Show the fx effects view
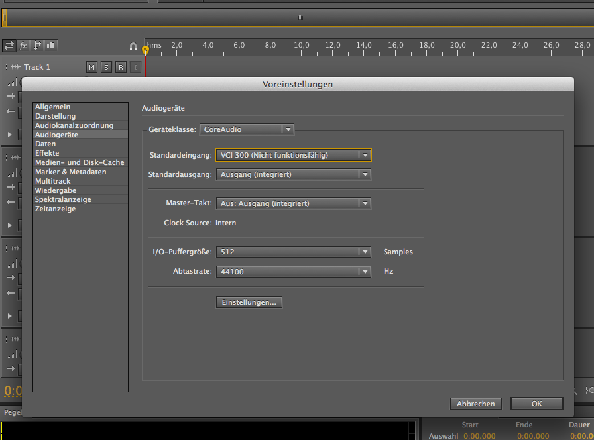 tap(23, 46)
